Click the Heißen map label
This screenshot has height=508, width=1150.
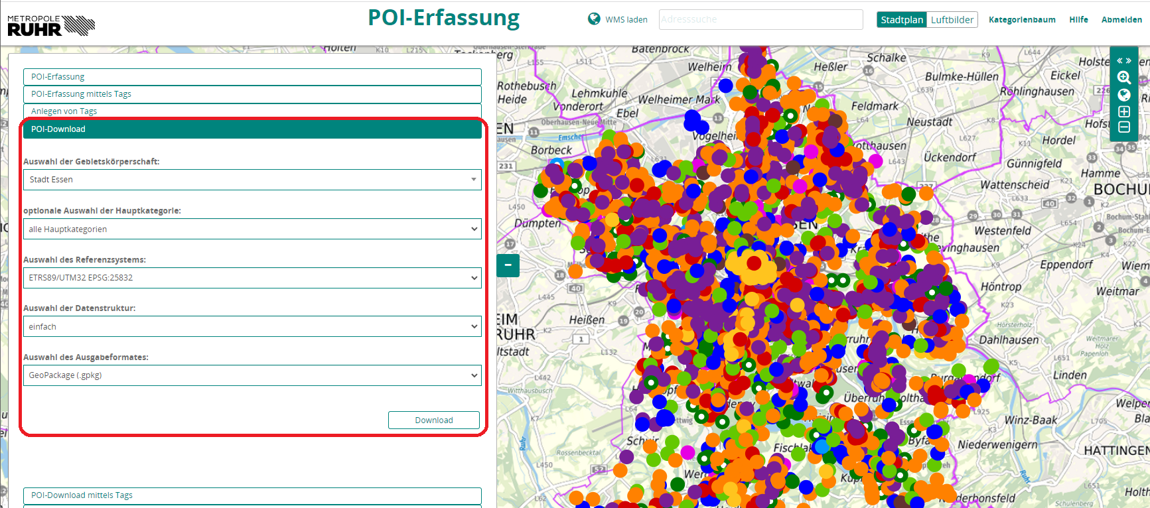tap(587, 320)
